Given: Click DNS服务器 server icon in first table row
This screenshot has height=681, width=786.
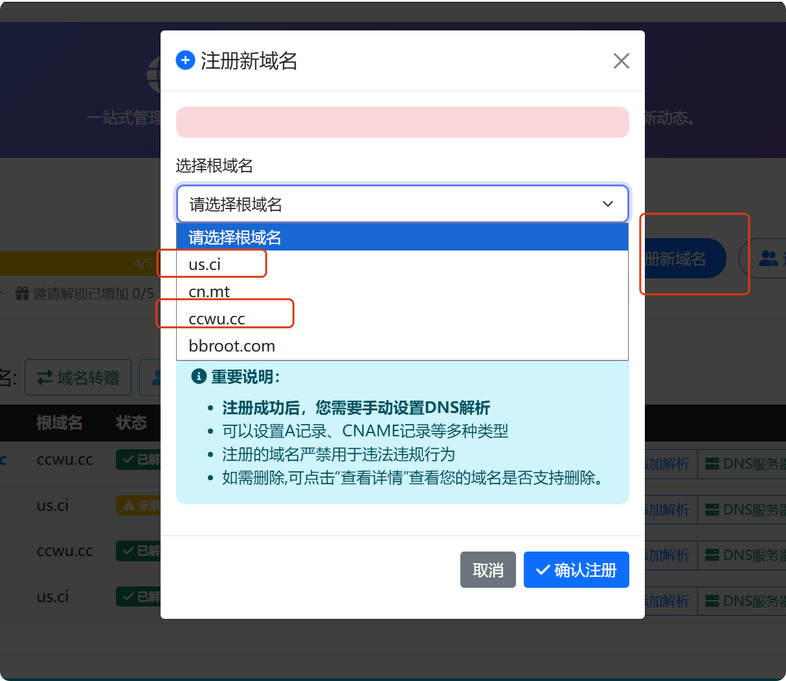Looking at the screenshot, I should 712,463.
